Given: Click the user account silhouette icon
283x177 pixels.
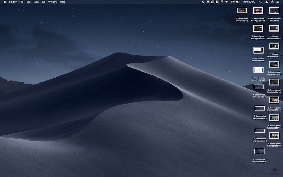Looking at the screenshot, I should 267,2.
